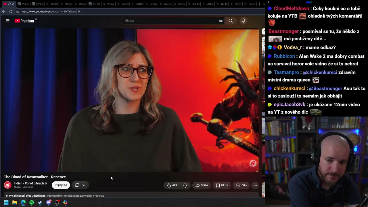The height and width of the screenshot is (207, 368).
Task: Open the Windows Start menu
Action: tap(6, 202)
